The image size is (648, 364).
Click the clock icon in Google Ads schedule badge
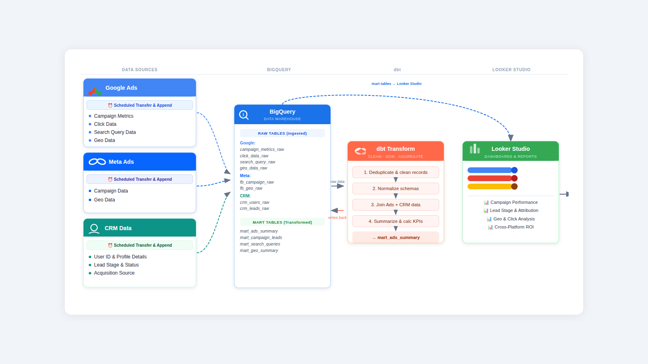tap(110, 106)
